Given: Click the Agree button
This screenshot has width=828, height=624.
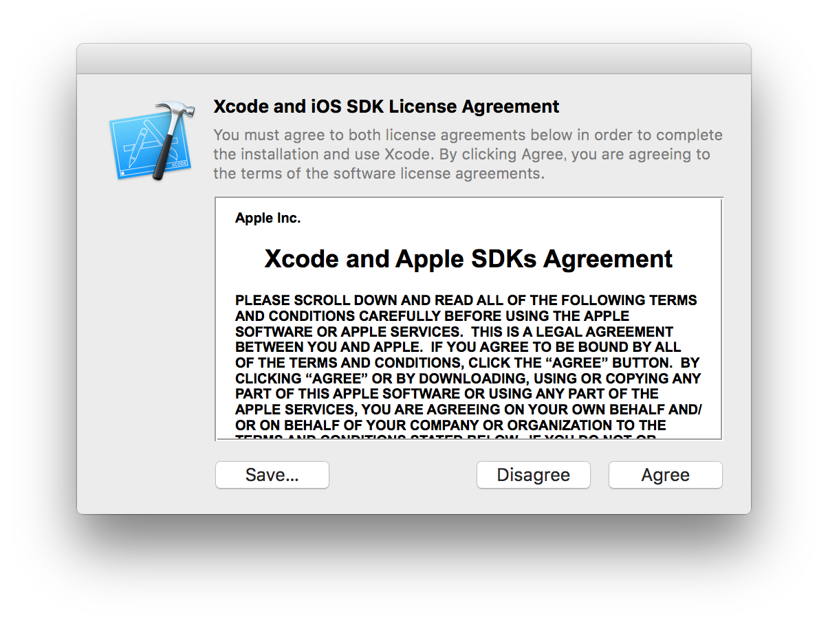Looking at the screenshot, I should pos(665,475).
